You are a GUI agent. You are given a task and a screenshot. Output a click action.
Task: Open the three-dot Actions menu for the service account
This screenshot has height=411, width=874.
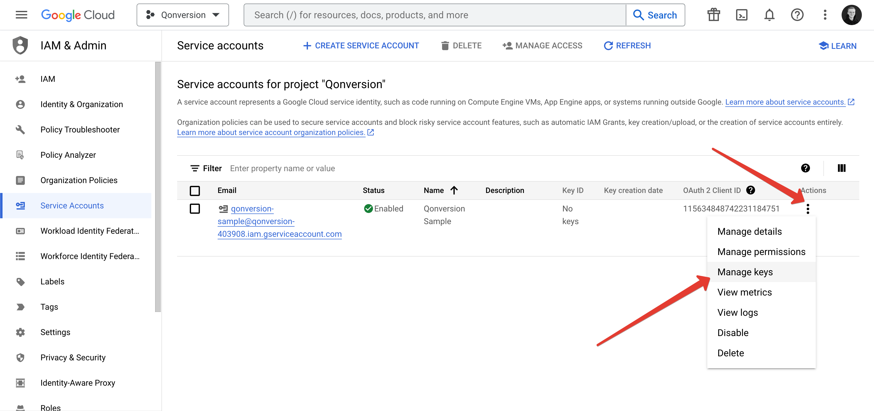click(x=807, y=209)
